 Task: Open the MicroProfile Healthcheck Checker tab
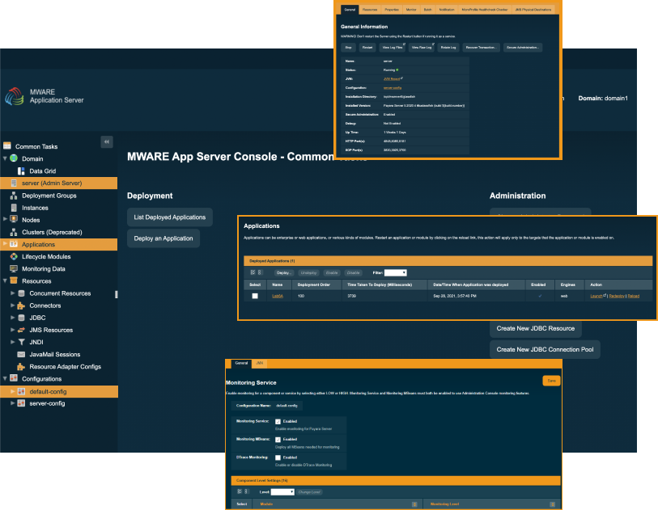[485, 10]
